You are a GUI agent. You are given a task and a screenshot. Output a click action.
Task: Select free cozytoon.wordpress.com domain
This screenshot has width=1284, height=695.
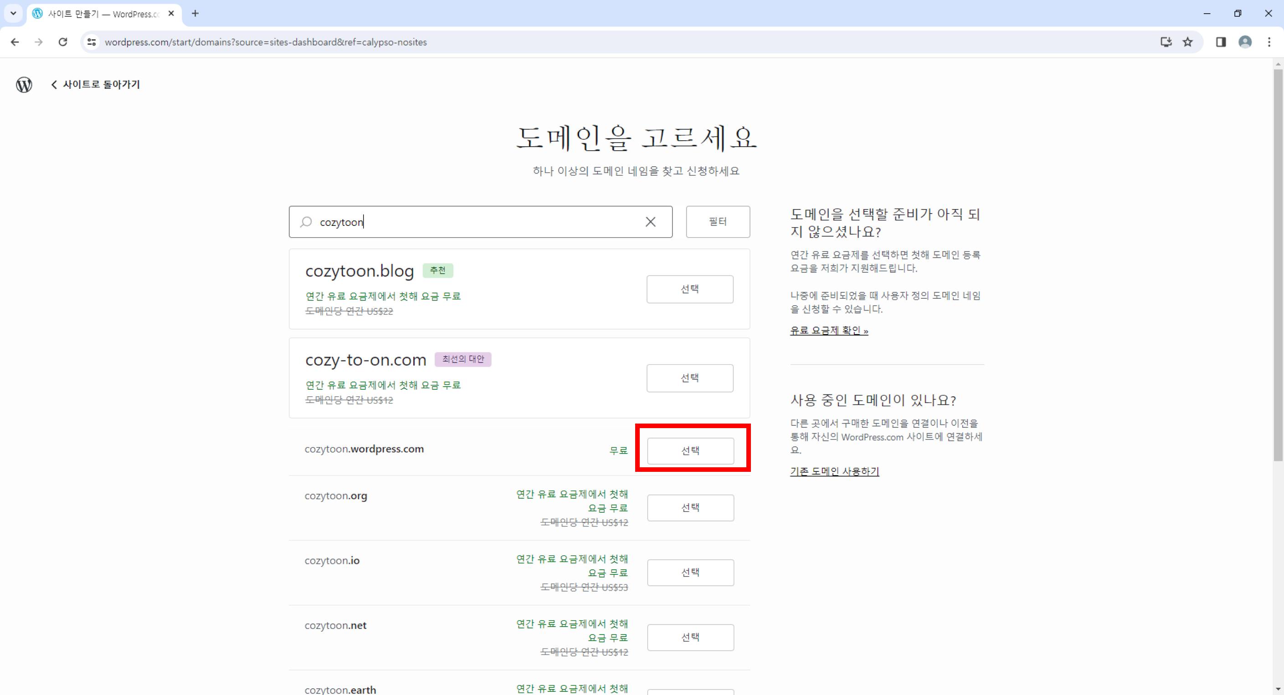[690, 451]
